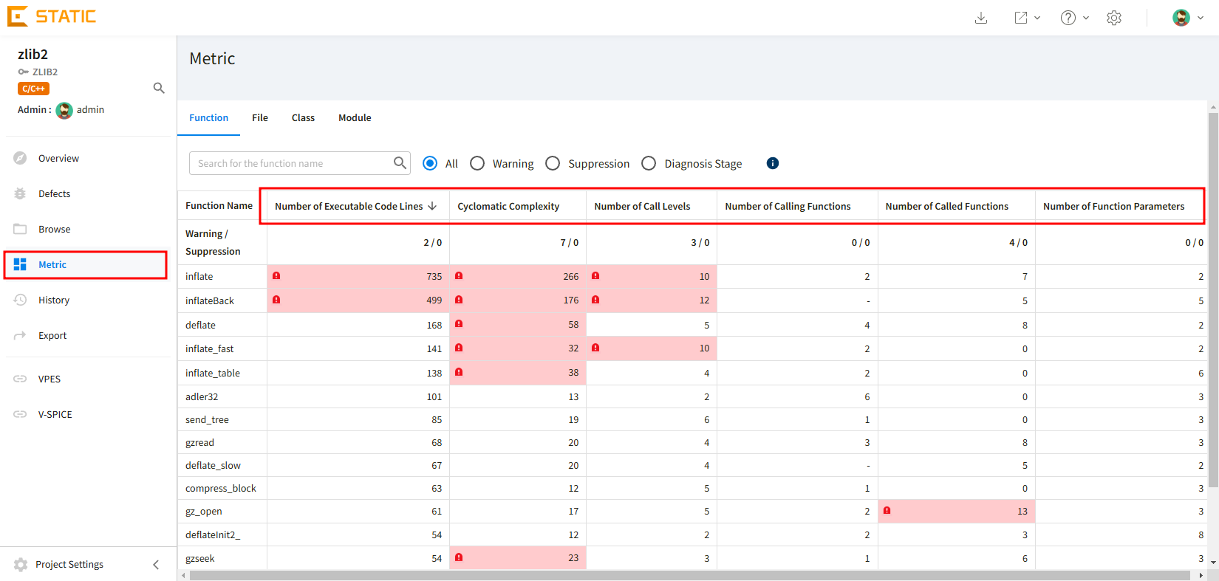
Task: Open the help question mark icon
Action: [1068, 18]
